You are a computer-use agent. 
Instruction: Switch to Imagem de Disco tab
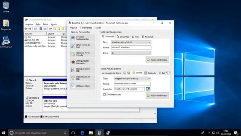(111, 73)
